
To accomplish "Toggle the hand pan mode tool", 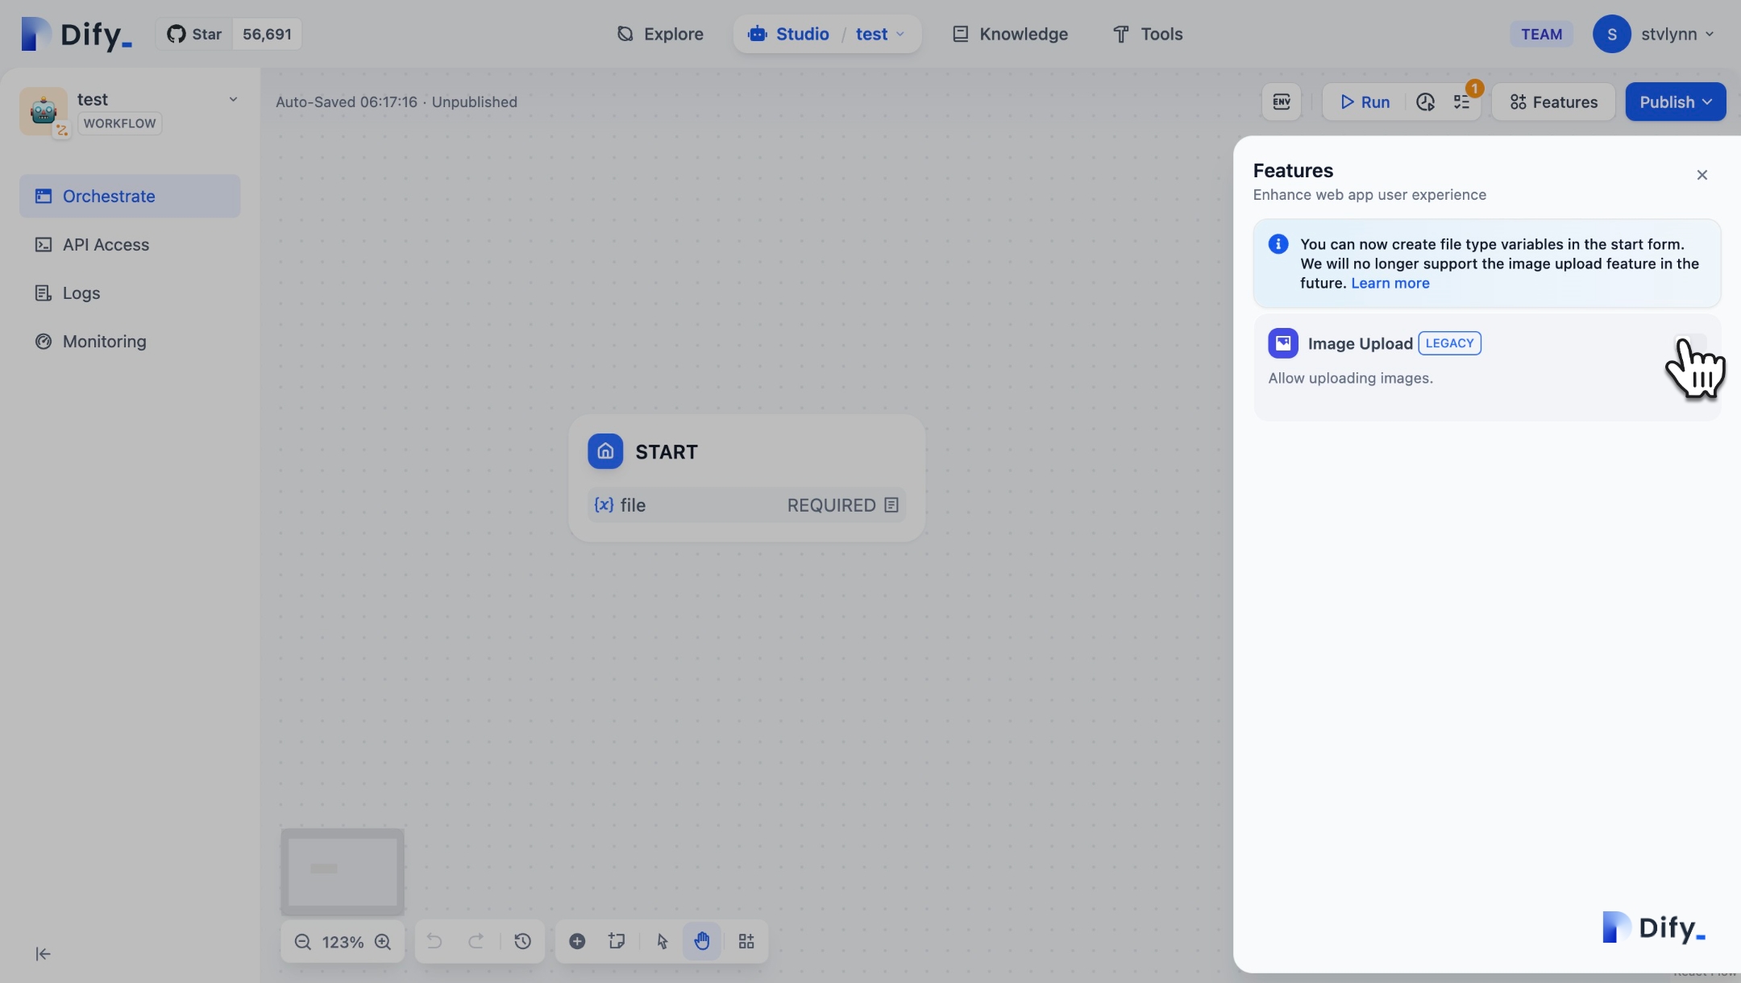I will coord(702,941).
